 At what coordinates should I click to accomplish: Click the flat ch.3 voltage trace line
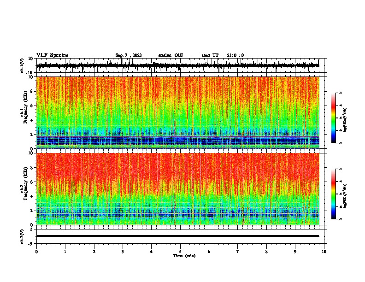point(177,236)
